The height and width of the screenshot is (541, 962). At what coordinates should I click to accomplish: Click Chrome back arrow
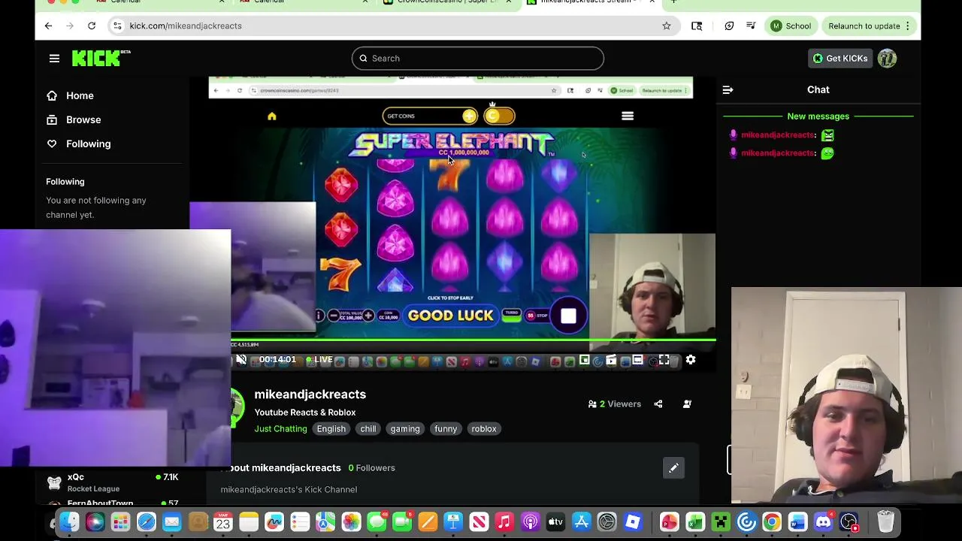point(48,26)
